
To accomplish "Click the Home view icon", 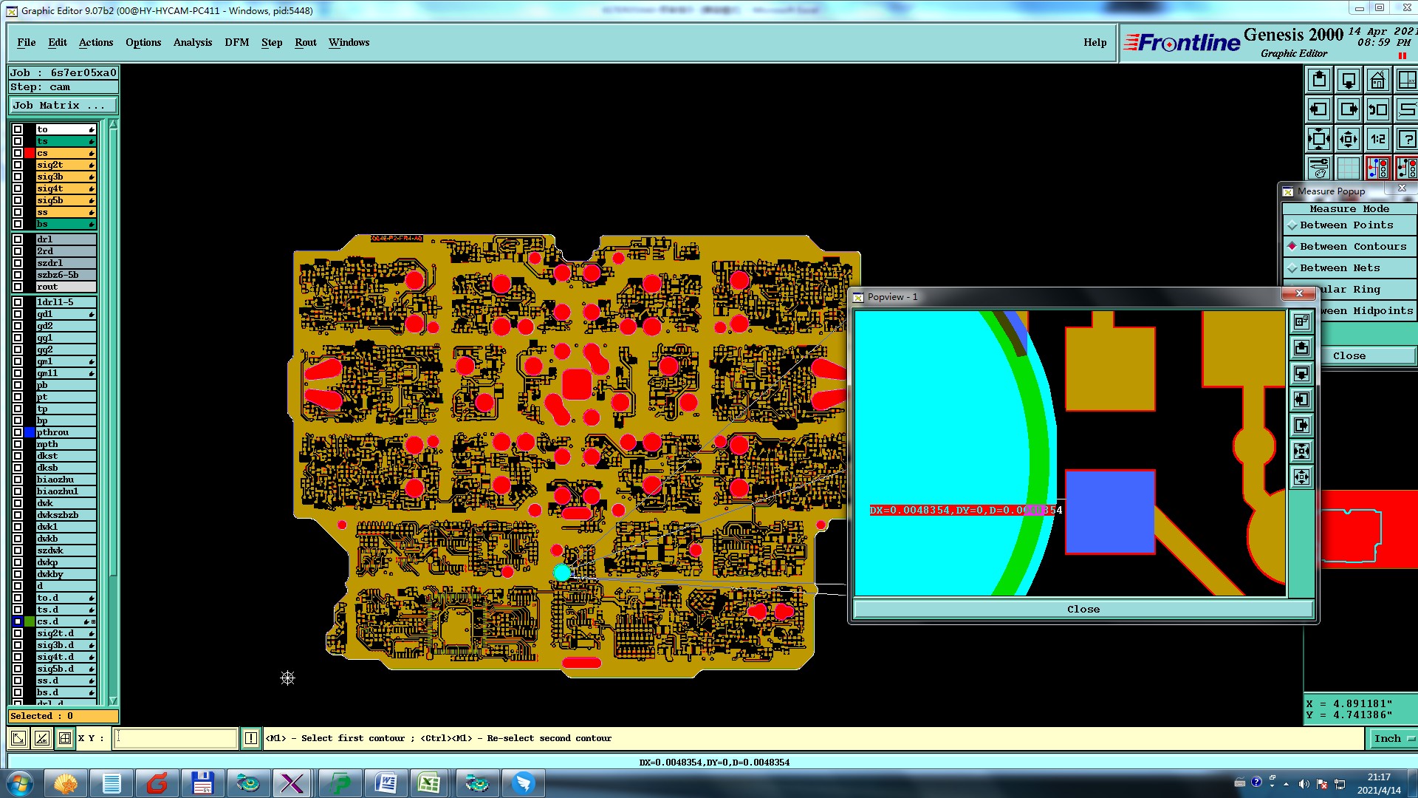I will tap(1377, 80).
